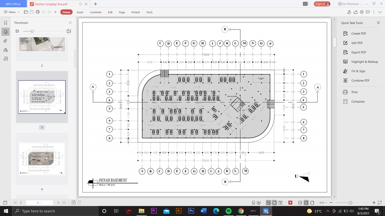Click Fill & Sign tool
Viewport: 385px width, 216px height.
coord(354,71)
